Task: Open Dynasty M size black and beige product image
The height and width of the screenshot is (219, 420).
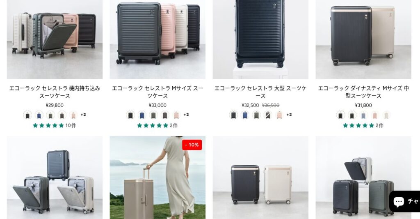Action: [363, 39]
